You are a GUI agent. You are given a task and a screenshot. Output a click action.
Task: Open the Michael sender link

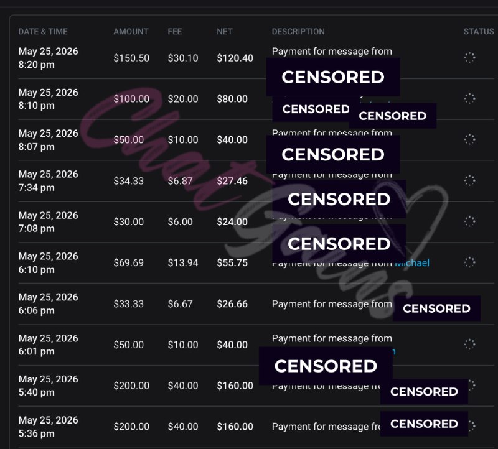[412, 262]
